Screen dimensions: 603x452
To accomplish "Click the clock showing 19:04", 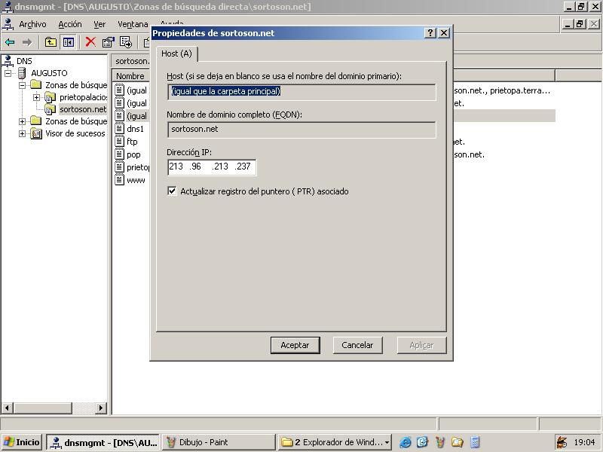I will click(584, 442).
